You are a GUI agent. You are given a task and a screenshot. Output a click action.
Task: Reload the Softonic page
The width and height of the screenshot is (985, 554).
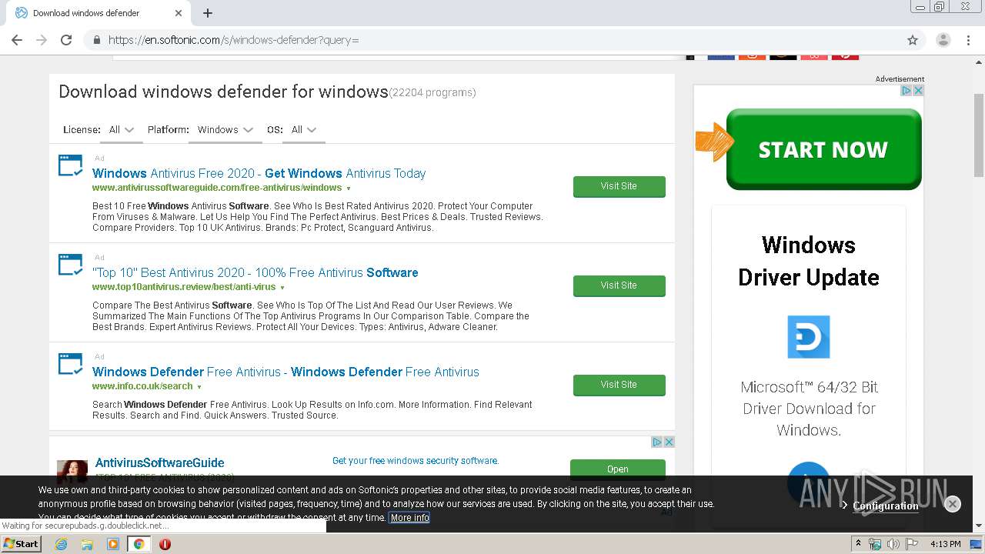point(66,40)
